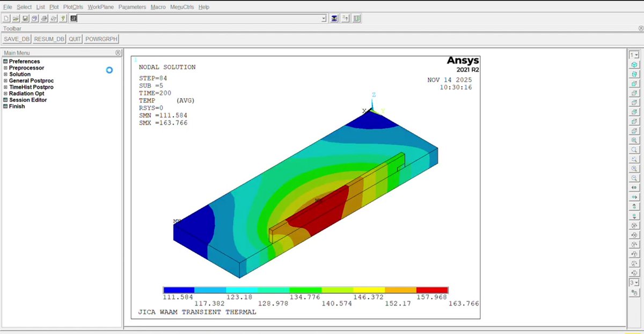The height and width of the screenshot is (334, 644).
Task: Click the Reset Picking icon
Action: click(346, 18)
